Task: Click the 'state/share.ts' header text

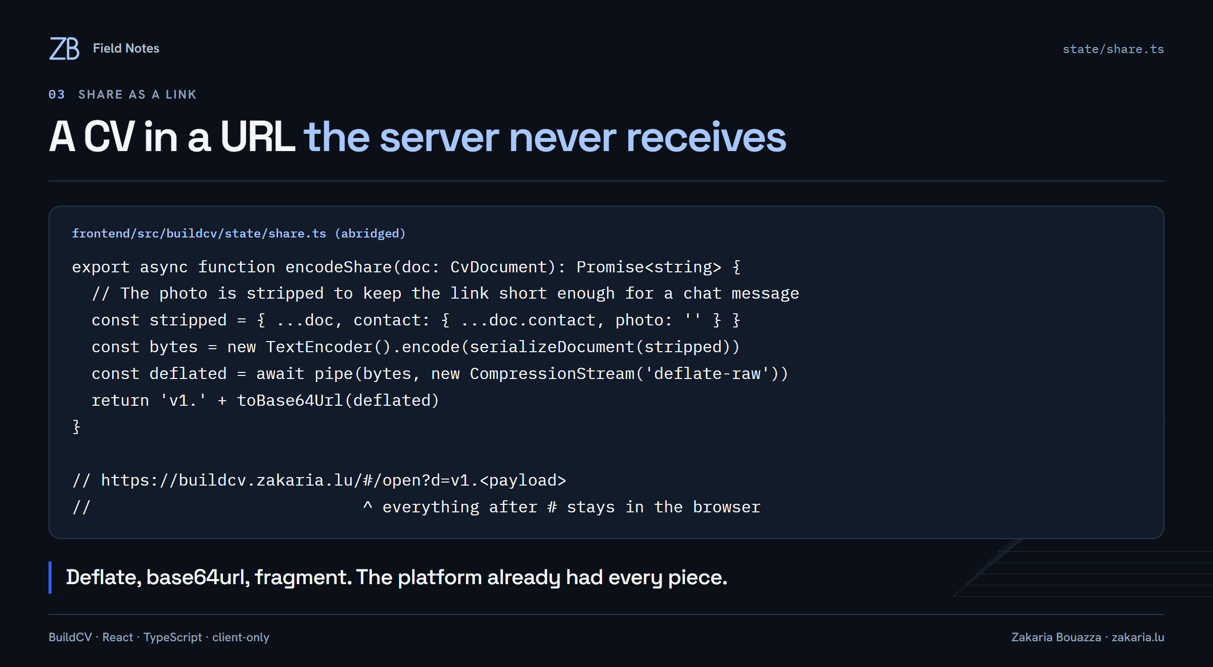Action: coord(1113,49)
